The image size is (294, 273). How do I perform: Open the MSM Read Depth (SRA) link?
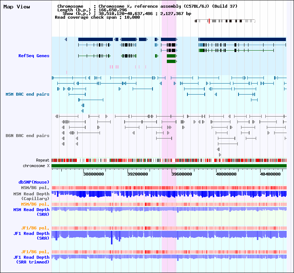tap(31, 212)
